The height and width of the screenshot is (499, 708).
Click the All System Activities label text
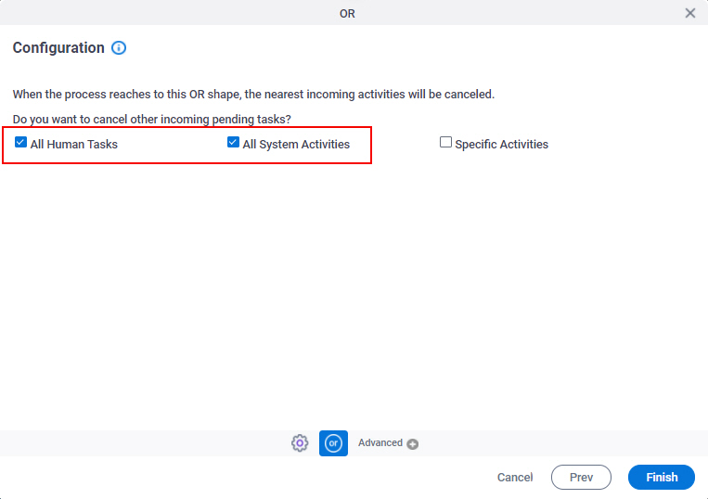296,145
